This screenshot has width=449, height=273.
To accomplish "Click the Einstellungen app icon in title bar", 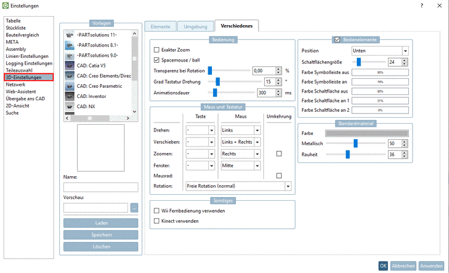I will (5, 5).
